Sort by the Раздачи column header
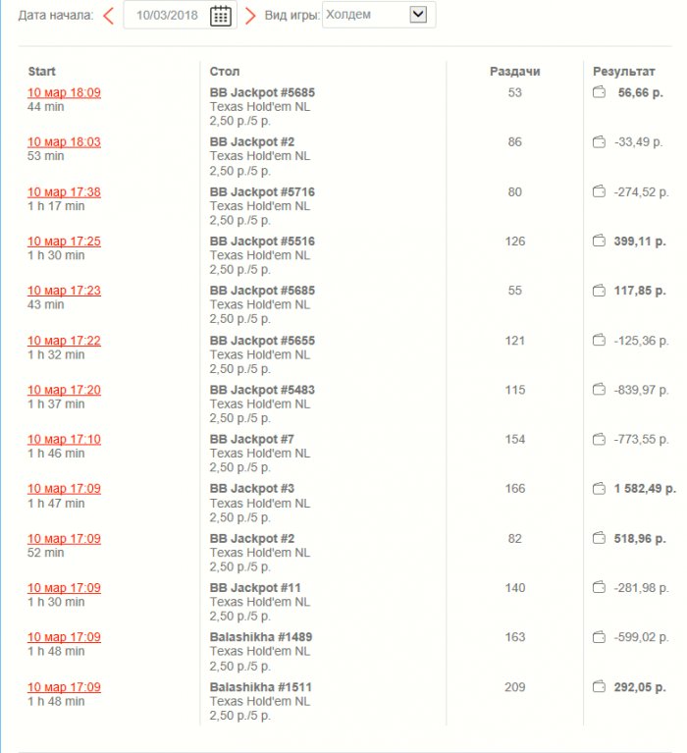The image size is (687, 753). click(x=515, y=72)
